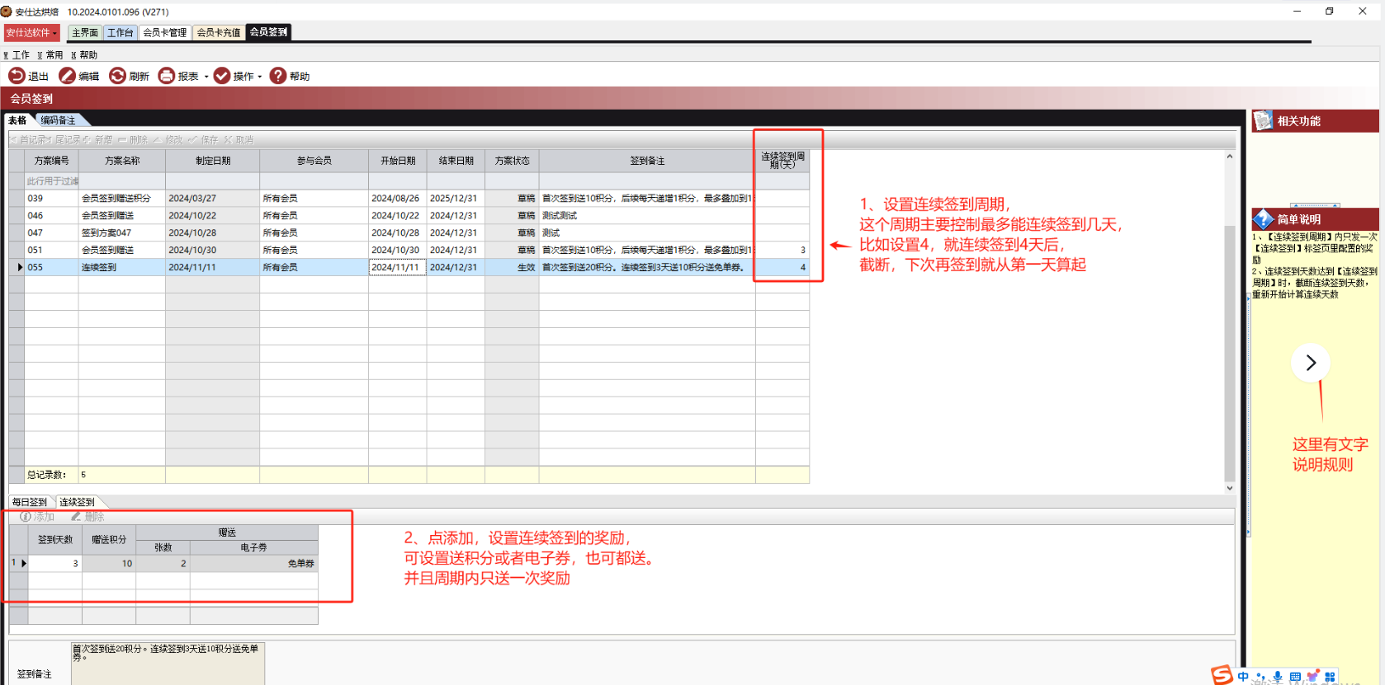1385x685 pixels.
Task: Click the 签到备注 column header
Action: 647,161
